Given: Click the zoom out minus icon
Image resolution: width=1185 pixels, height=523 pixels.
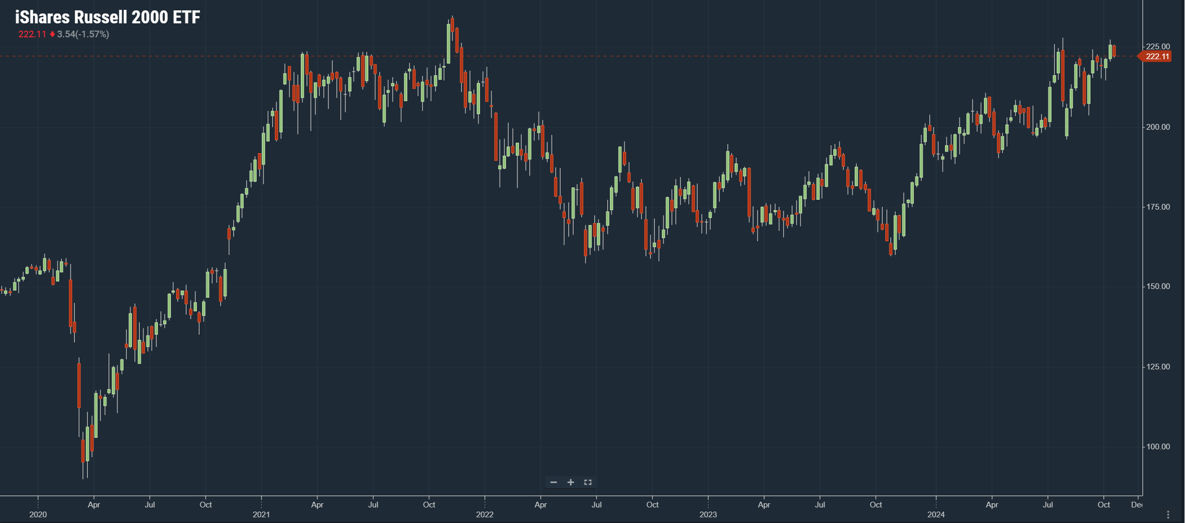Looking at the screenshot, I should tap(554, 483).
